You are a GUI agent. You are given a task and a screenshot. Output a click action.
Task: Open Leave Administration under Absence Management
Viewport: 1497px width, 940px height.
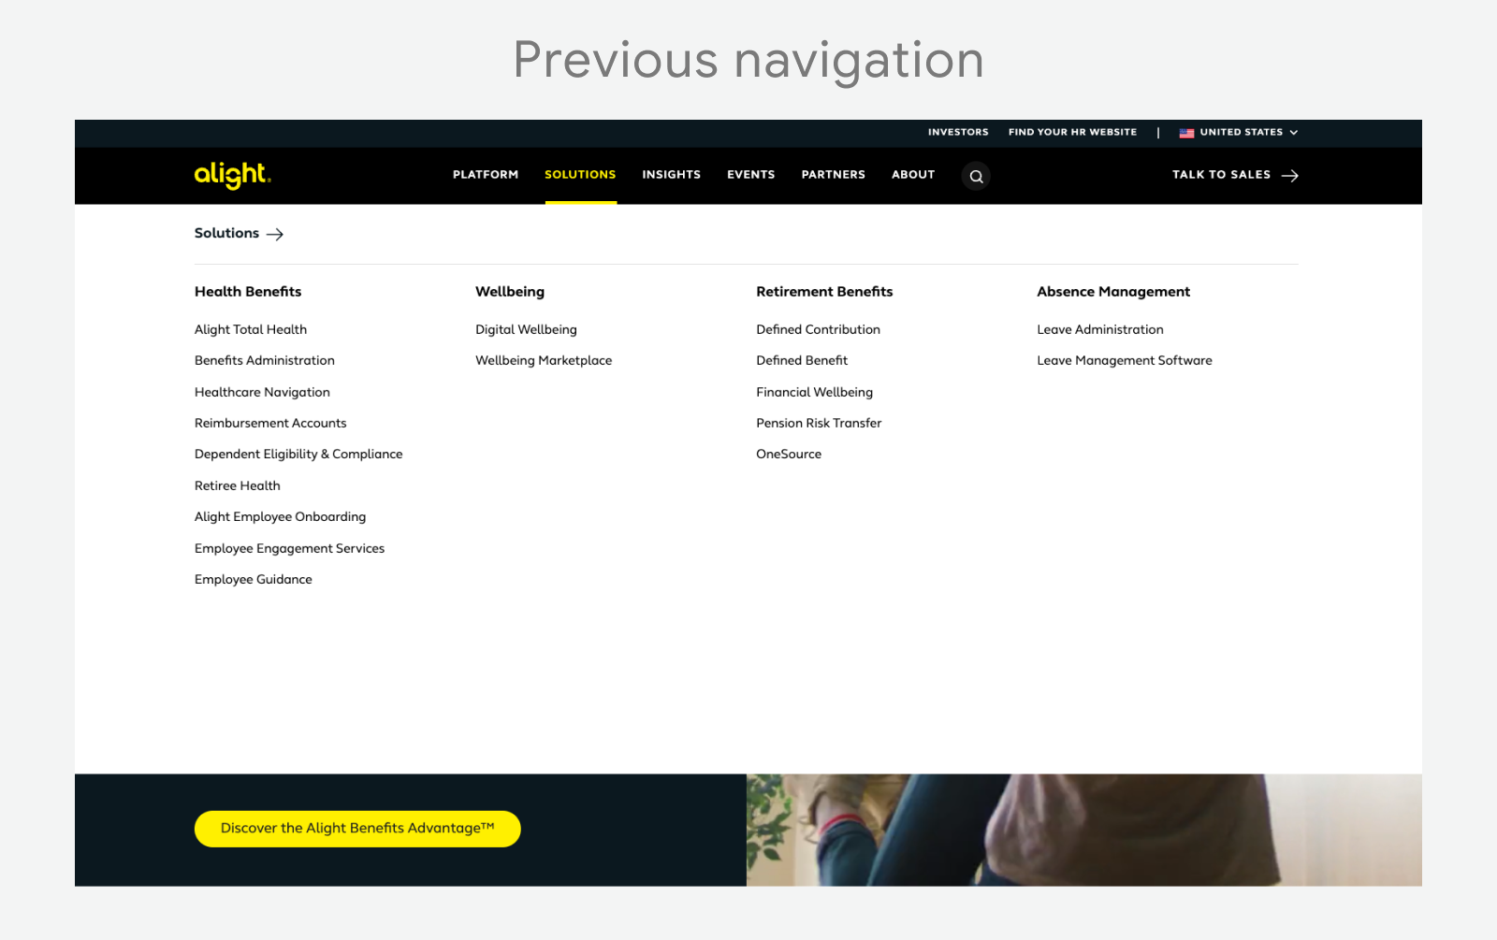[x=1099, y=329]
